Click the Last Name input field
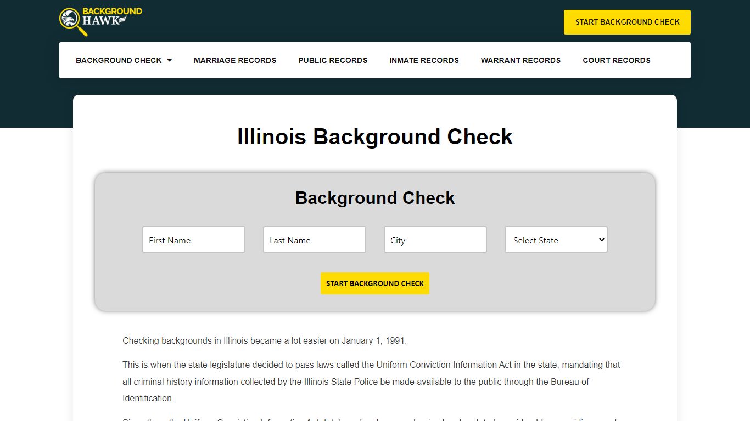 point(314,240)
